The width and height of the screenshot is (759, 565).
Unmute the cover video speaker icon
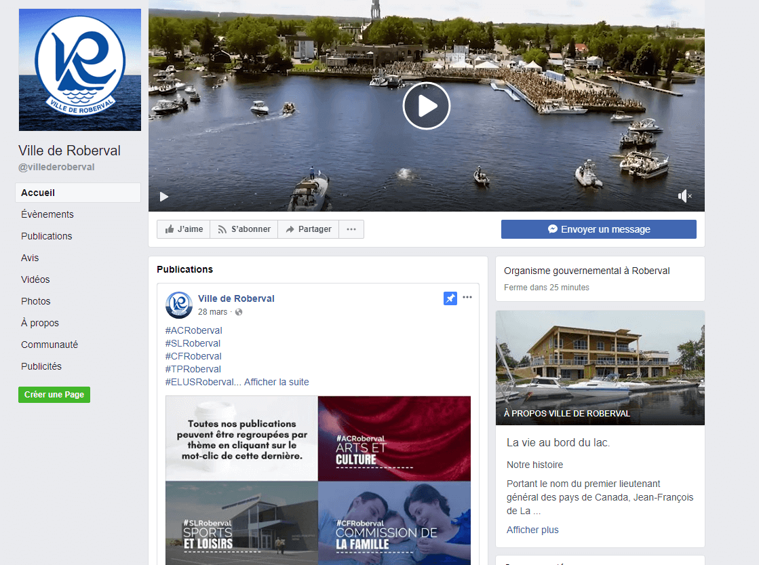[x=684, y=196]
